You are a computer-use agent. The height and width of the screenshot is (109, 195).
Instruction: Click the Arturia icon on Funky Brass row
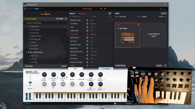point(87,59)
